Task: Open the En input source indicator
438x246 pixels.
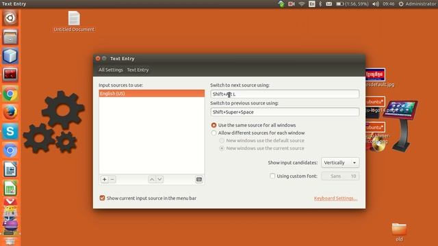Action: tap(312, 4)
